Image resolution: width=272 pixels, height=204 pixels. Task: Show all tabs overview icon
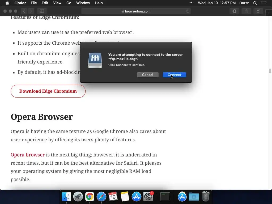[258, 11]
